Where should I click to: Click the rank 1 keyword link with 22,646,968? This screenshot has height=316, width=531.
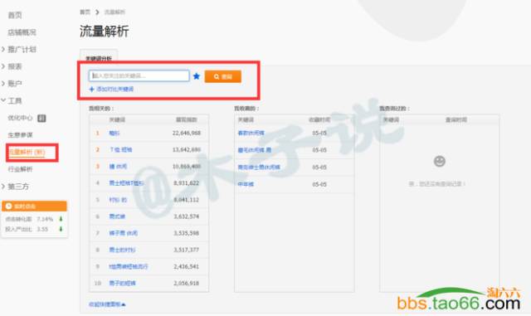point(114,133)
